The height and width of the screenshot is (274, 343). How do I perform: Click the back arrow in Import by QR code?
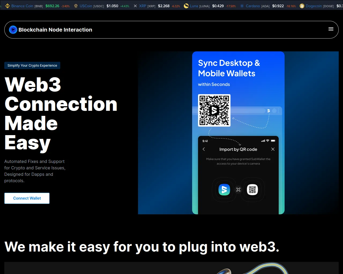click(x=204, y=149)
